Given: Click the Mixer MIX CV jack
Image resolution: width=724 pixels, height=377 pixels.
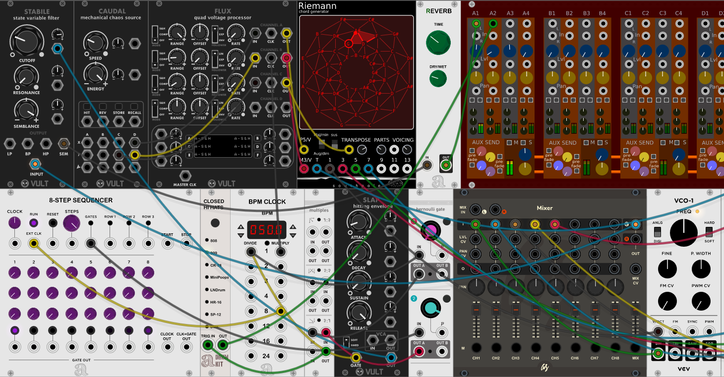Looking at the screenshot, I should pyautogui.click(x=635, y=269).
